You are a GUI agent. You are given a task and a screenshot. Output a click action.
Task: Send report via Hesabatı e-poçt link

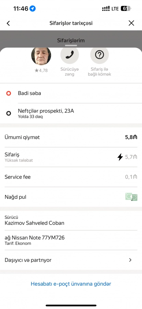click(x=71, y=284)
